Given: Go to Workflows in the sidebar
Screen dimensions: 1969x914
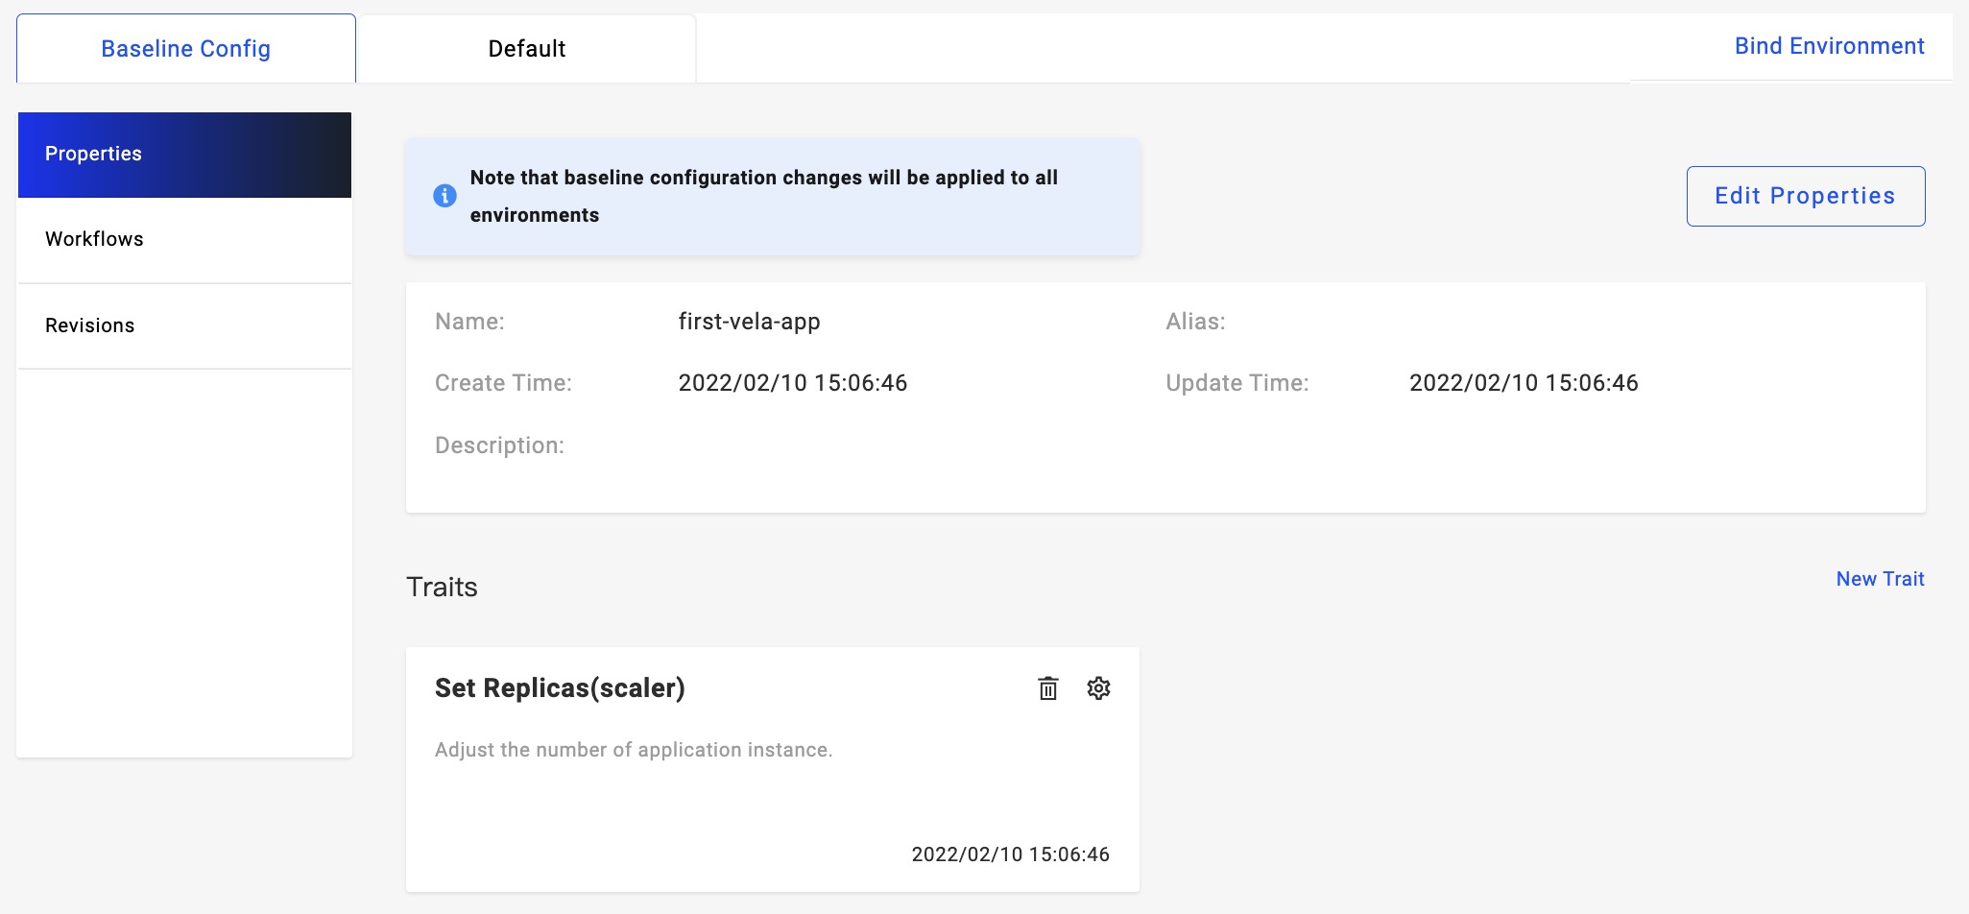Looking at the screenshot, I should coord(184,239).
